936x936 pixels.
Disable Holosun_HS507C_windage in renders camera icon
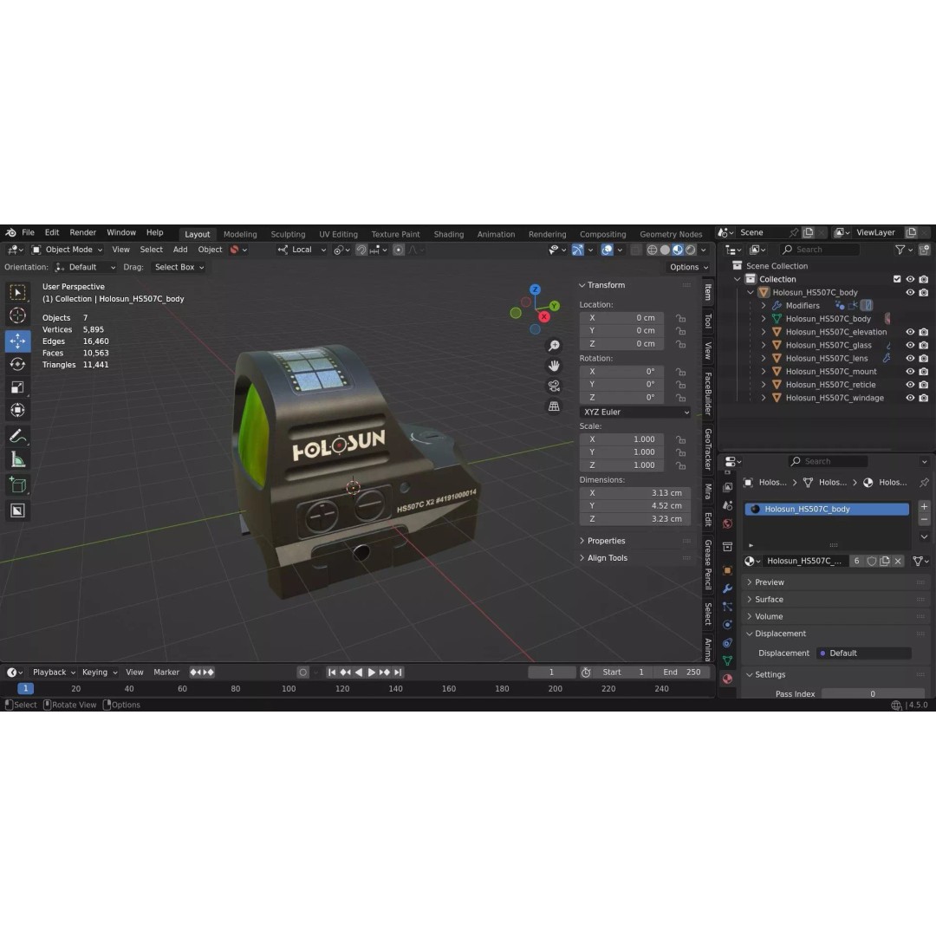(924, 398)
